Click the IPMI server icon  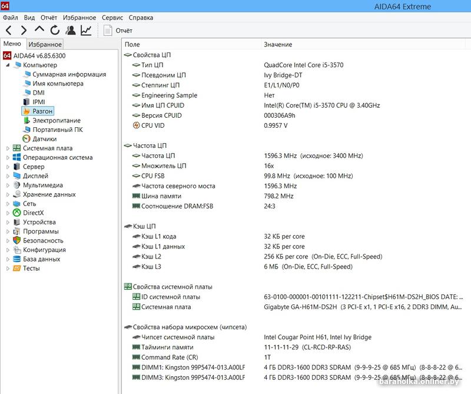coord(26,102)
